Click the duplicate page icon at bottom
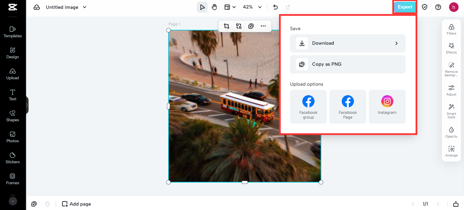The height and width of the screenshot is (210, 464). 34,204
